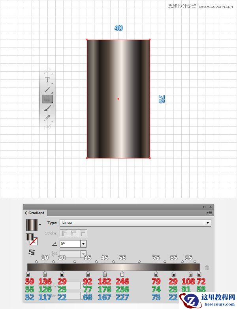This screenshot has width=237, height=309.
Task: Click midpoint diamond between 85 and 95
Action: [x=182, y=262]
